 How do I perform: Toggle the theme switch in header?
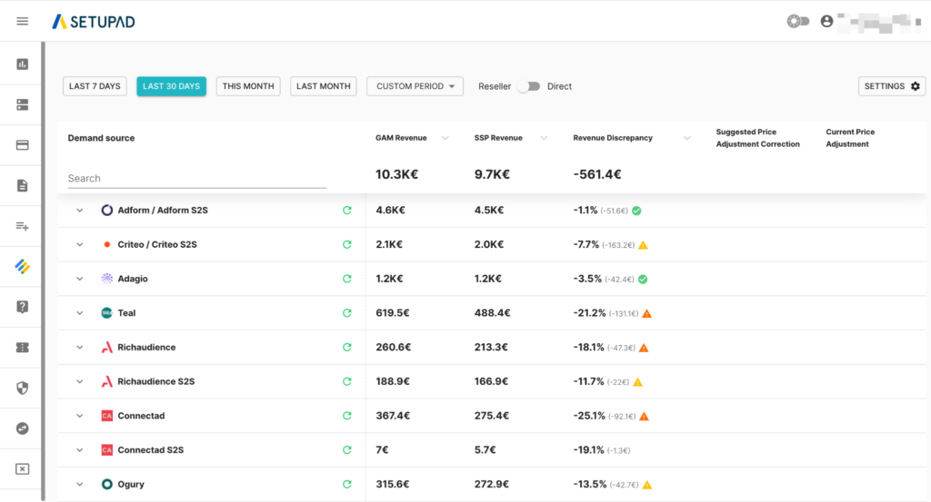click(798, 22)
